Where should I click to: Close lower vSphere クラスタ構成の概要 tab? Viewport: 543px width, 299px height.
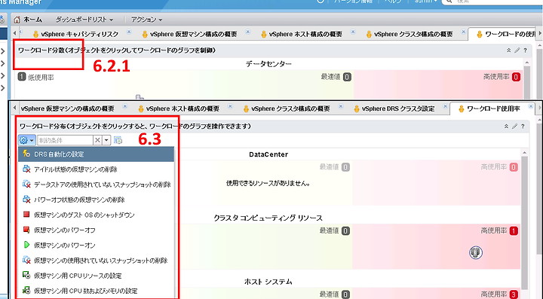[340, 106]
